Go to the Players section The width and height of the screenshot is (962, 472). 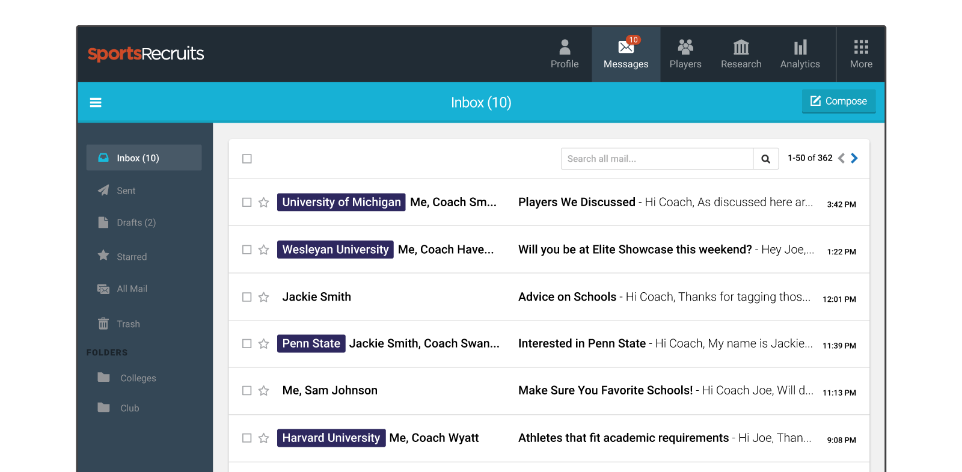point(685,54)
